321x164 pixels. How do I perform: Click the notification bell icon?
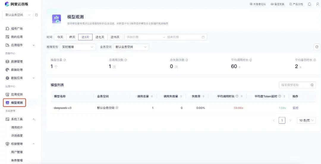pyautogui.click(x=309, y=4)
